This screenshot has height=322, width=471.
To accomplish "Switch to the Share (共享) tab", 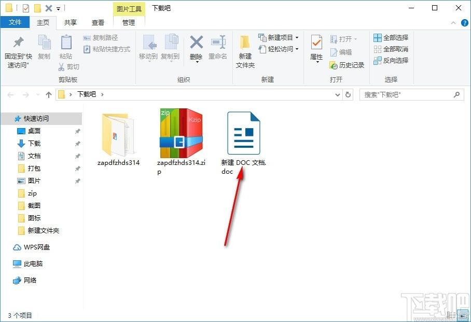I will [71, 22].
